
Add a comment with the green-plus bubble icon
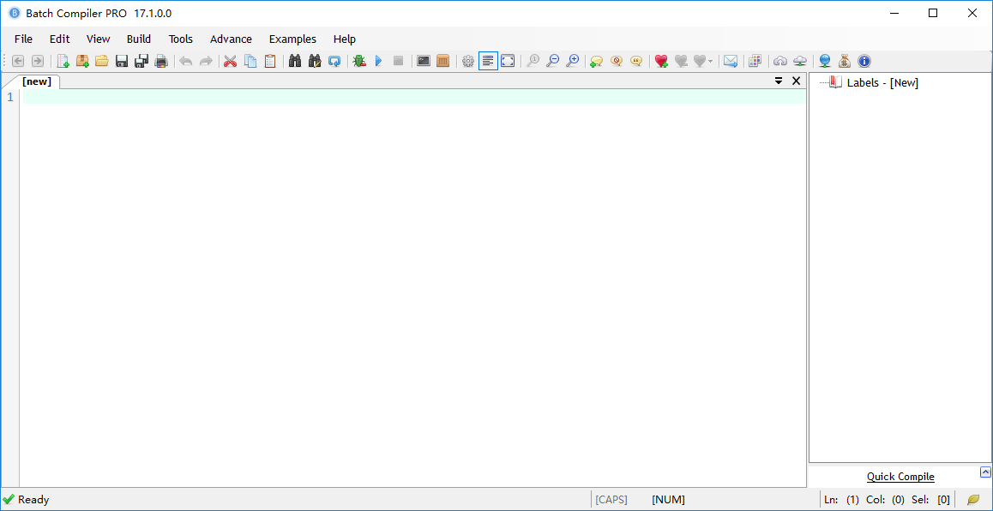pyautogui.click(x=597, y=62)
